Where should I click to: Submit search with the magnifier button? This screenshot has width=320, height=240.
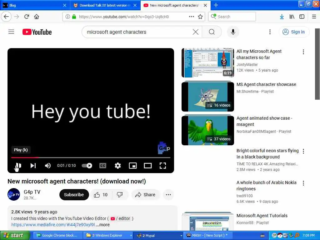pos(212,32)
